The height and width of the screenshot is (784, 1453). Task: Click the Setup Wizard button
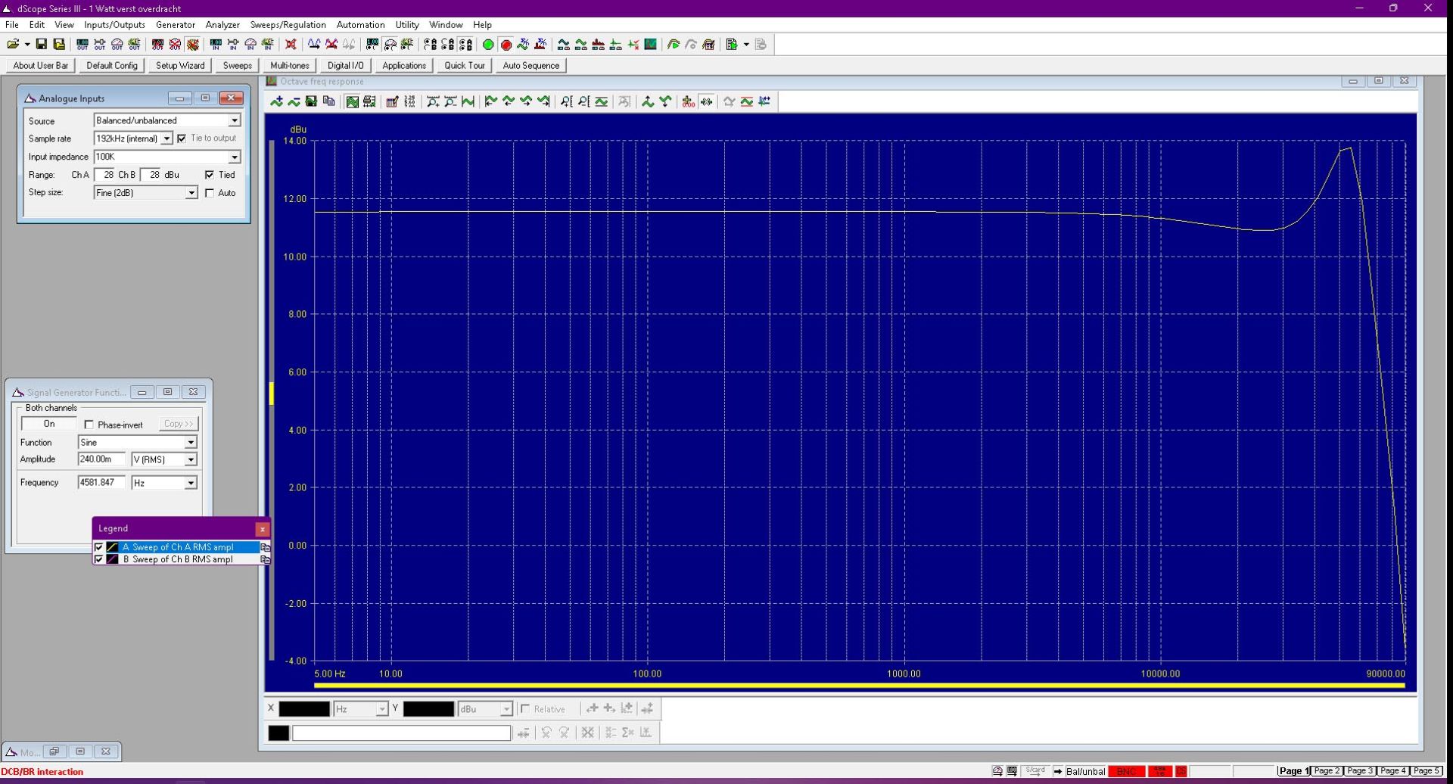click(180, 66)
